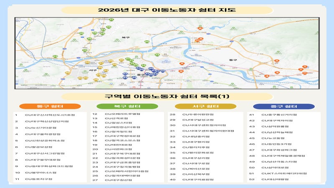The width and height of the screenshot is (334, 188).
Task: Click orange map pin number 6
Action: click(200, 28)
